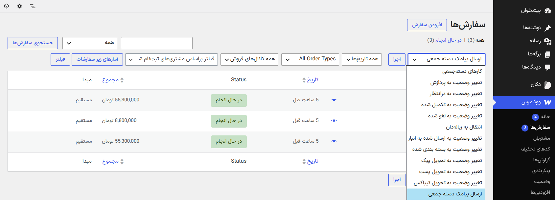This screenshot has width=555, height=200.
Task: Open the settings gear icon
Action: [20, 6]
